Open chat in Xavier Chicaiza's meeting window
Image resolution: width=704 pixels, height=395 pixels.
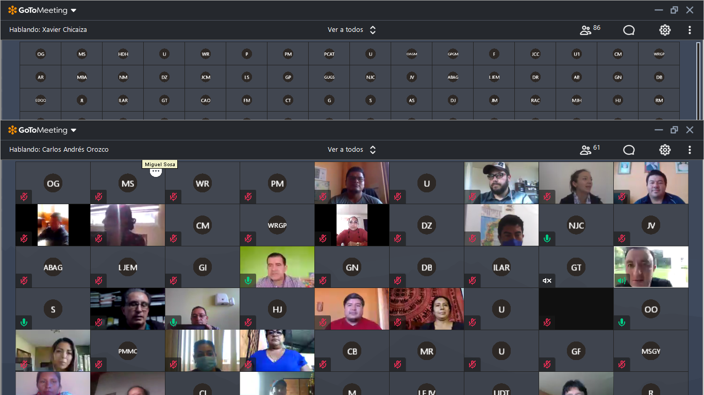[x=629, y=30]
